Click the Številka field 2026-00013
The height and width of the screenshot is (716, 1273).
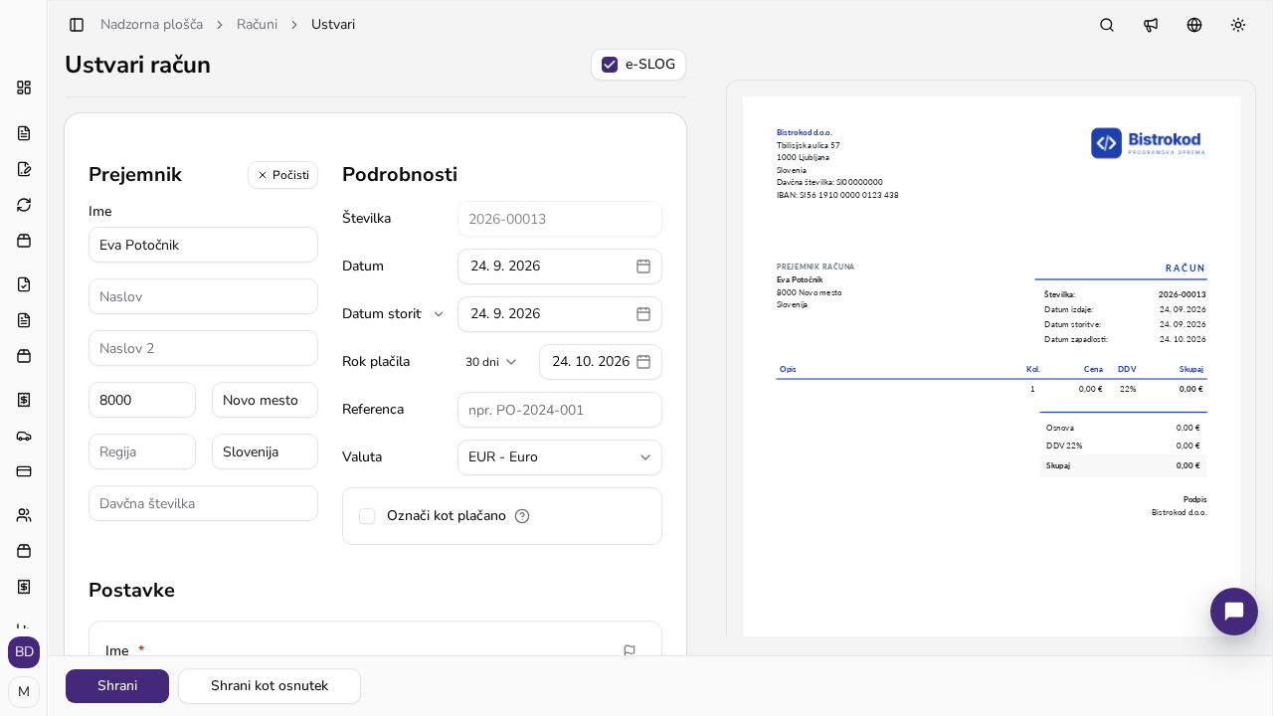coord(560,219)
